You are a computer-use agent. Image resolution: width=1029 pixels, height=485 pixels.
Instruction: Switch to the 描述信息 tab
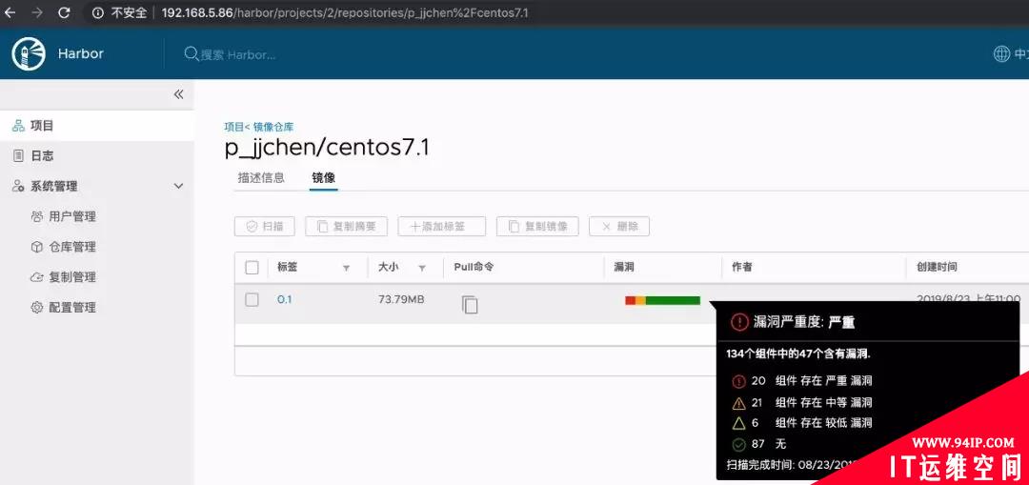(261, 177)
